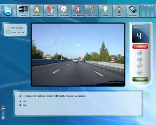The height and width of the screenshot is (125, 156).
Task: Click the red Correction button
Action: pyautogui.click(x=140, y=47)
